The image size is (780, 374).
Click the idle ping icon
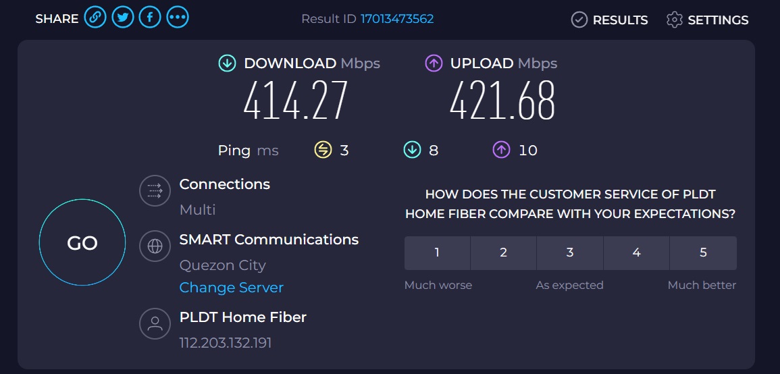(323, 150)
